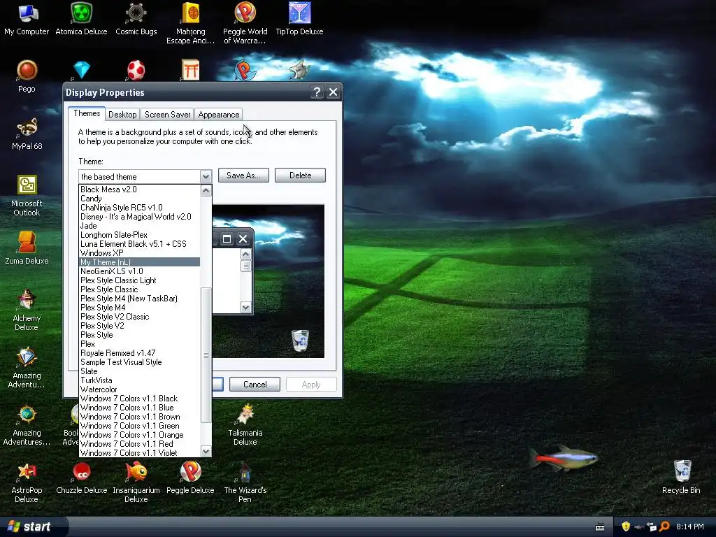Viewport: 716px width, 537px height.
Task: Select Peggle World of Warcraft icon
Action: 245,23
